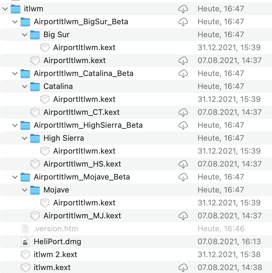Viewport: 272px width, 273px height.
Task: Download AirportItlwm_BigSur_Beta folder from iCloud
Action: click(183, 22)
